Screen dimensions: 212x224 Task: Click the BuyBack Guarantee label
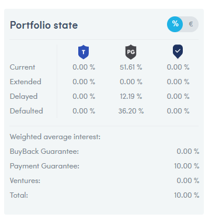click(x=44, y=151)
